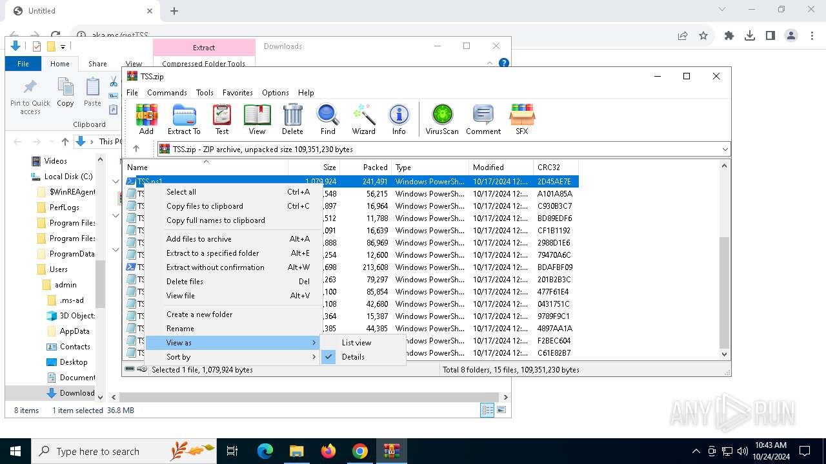Expand WinRAR address path dropdown

click(x=725, y=150)
